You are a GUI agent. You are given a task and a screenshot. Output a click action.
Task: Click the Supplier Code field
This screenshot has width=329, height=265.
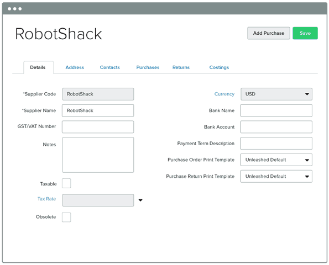98,94
